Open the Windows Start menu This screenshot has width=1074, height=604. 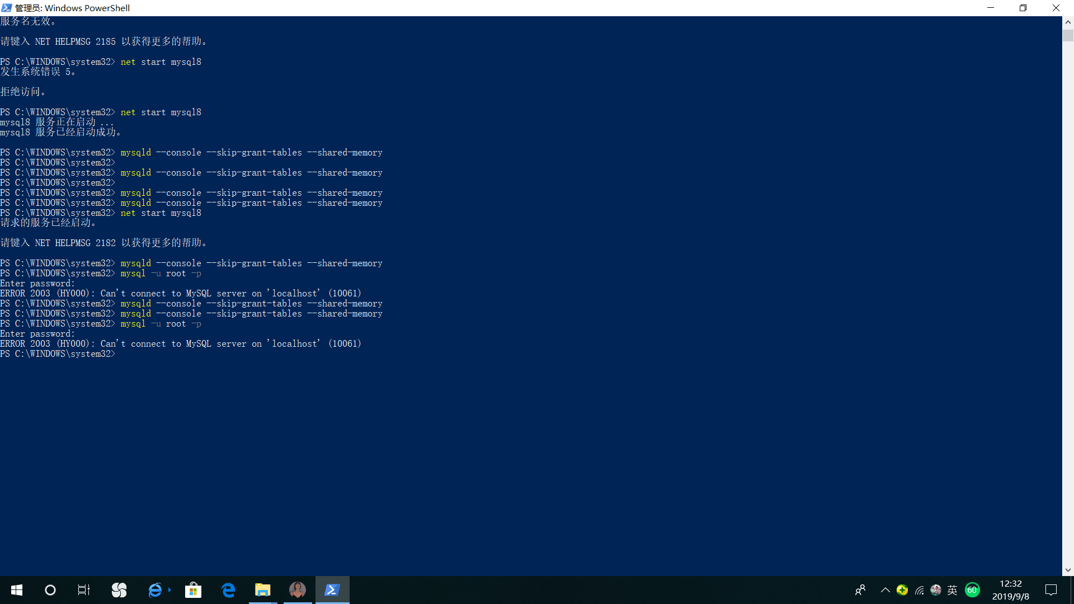[17, 590]
